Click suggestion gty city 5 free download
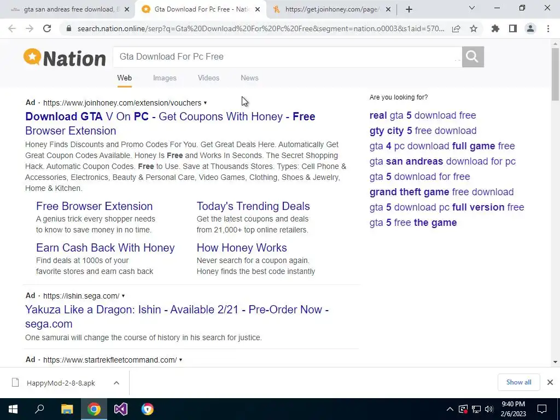Image resolution: width=560 pixels, height=420 pixels. [423, 131]
